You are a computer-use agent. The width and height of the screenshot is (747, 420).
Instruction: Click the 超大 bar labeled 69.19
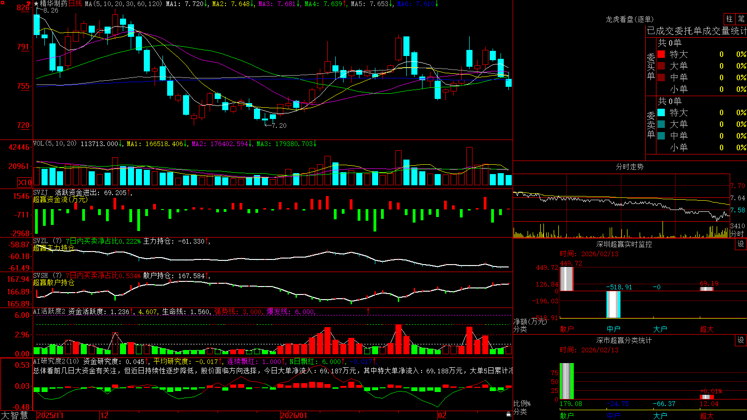pyautogui.click(x=707, y=289)
